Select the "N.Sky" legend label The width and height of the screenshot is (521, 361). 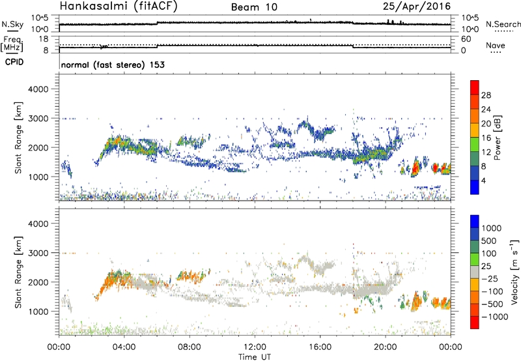[x=12, y=24]
